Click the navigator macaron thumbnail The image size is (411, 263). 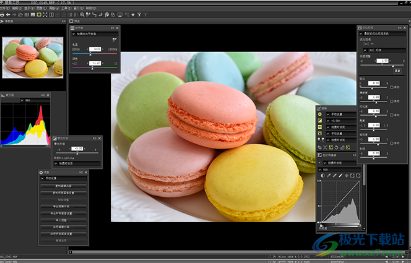point(33,58)
